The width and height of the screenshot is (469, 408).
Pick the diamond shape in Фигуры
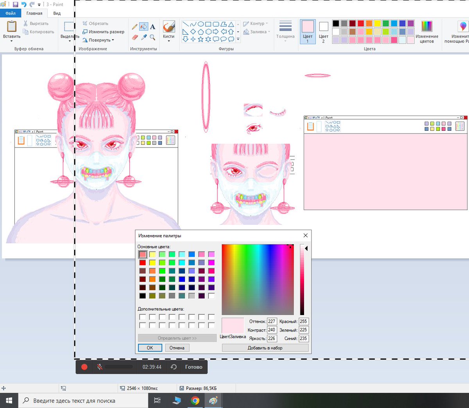pyautogui.click(x=193, y=32)
